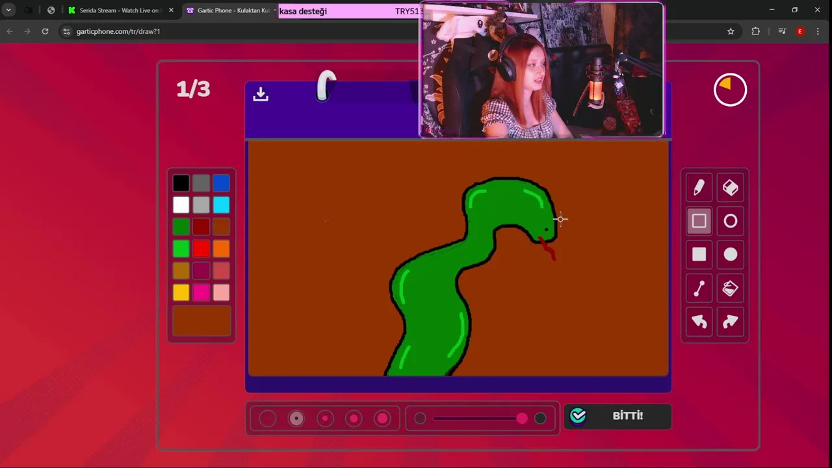
Task: Redo the drawing stroke
Action: click(731, 321)
